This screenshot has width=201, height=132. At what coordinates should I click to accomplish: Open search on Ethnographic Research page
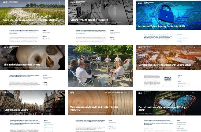point(127,2)
